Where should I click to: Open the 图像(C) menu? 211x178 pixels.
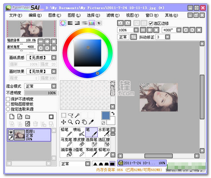pos(55,15)
